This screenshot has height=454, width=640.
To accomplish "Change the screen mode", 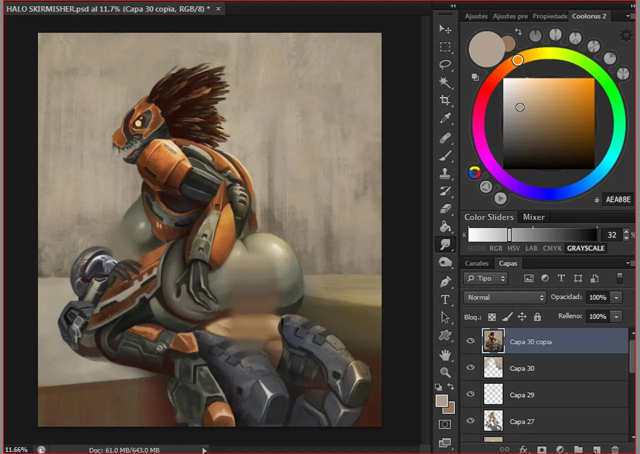I will coord(445,443).
